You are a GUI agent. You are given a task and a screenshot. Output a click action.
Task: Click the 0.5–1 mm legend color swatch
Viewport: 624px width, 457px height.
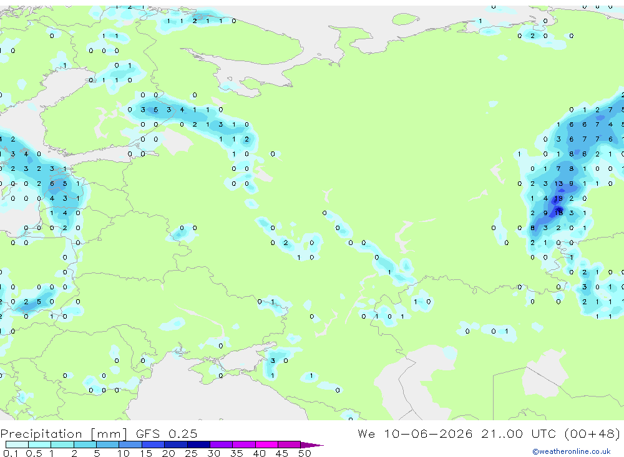click(40, 445)
